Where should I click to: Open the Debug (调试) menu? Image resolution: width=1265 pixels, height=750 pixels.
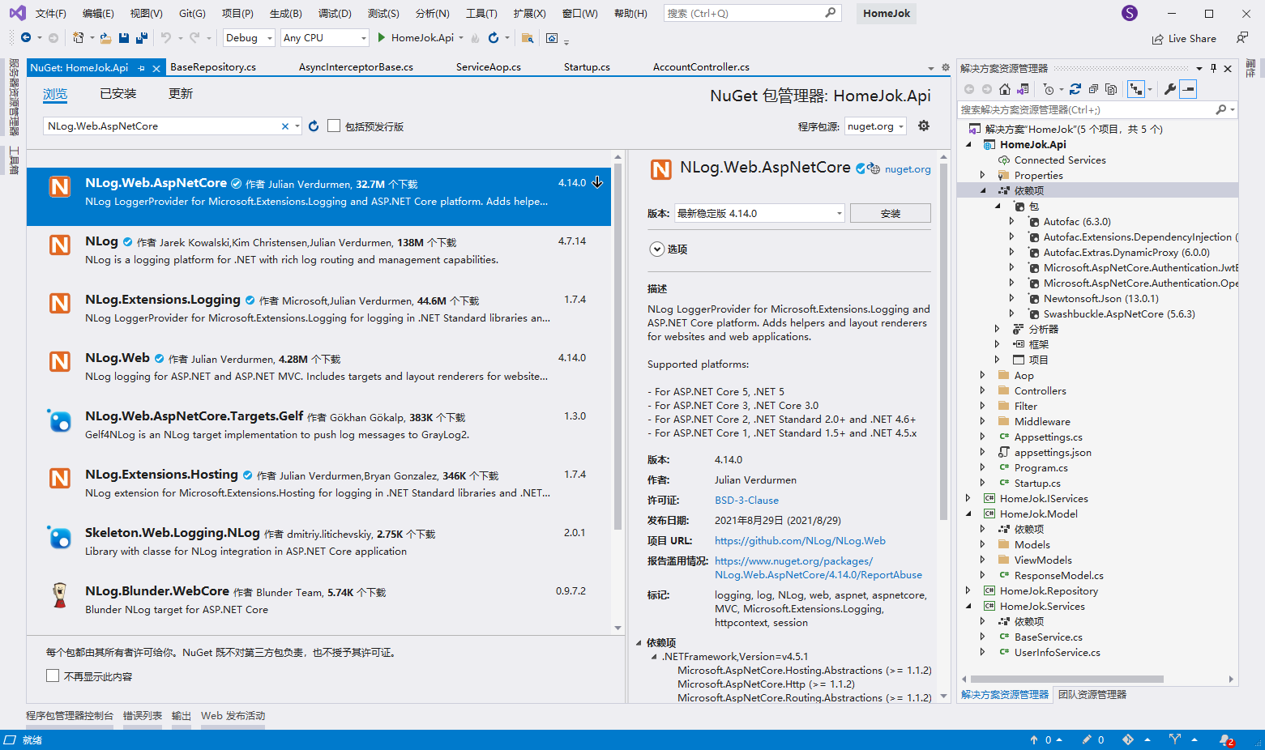tap(335, 14)
